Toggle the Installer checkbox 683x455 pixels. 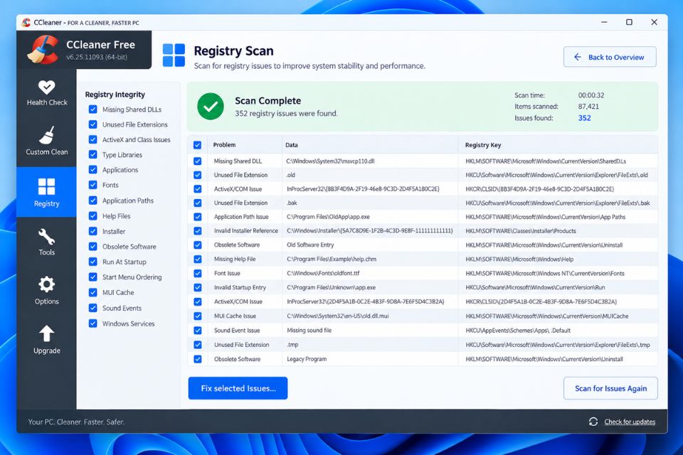92,231
